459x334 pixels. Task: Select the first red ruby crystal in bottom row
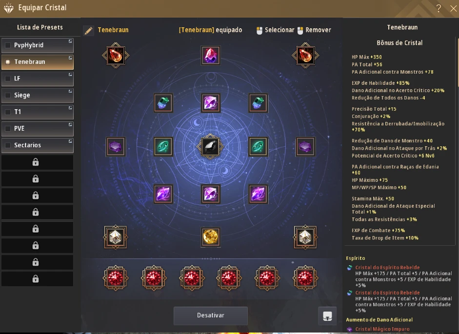115,278
